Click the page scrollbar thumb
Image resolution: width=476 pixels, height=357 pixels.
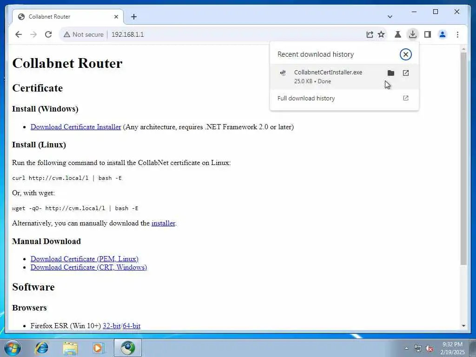tap(463, 159)
